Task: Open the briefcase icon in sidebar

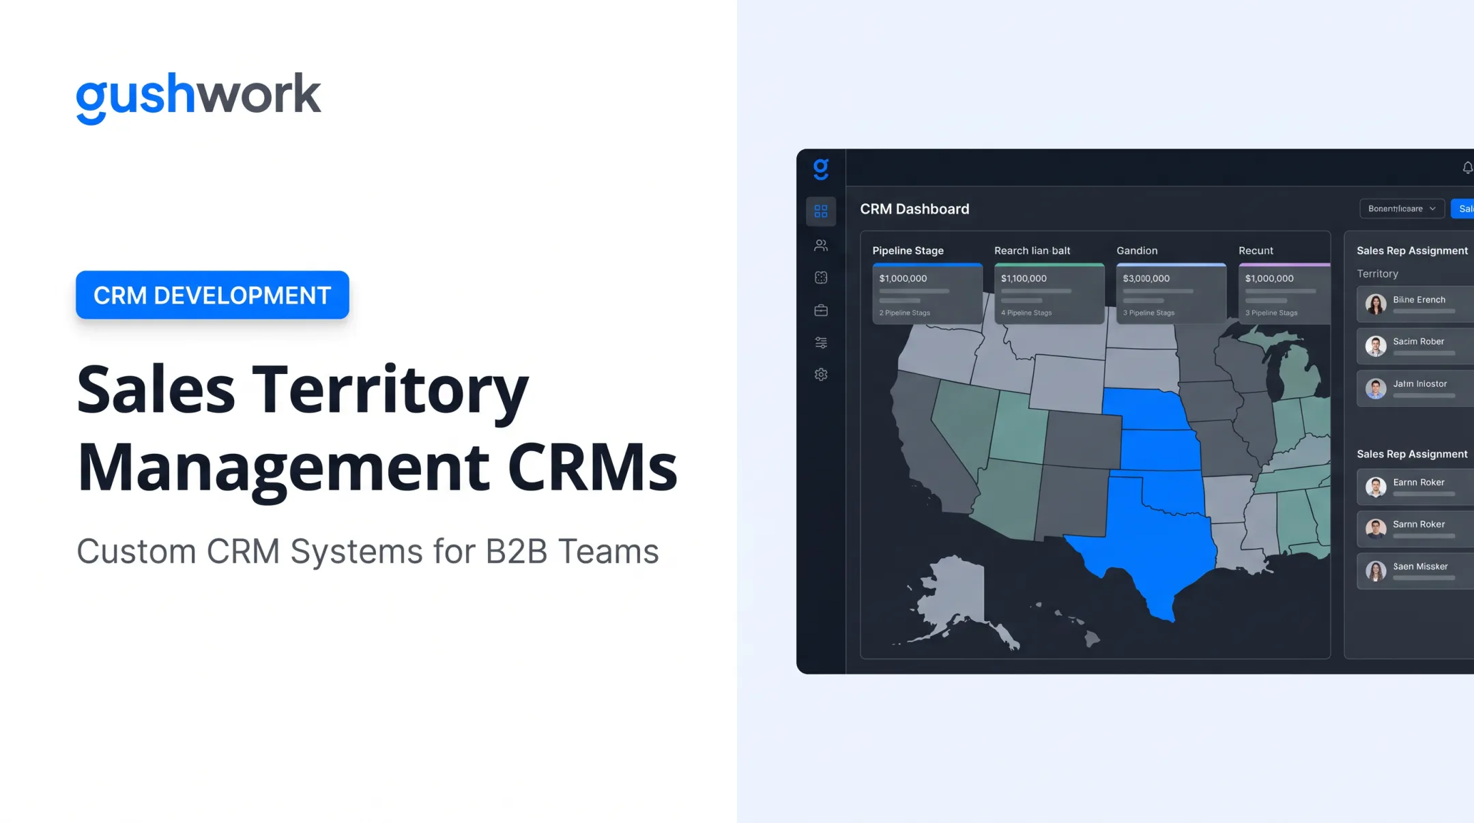Action: tap(821, 311)
